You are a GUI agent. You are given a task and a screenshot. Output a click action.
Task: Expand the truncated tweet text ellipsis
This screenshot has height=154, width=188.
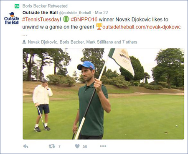25,35
